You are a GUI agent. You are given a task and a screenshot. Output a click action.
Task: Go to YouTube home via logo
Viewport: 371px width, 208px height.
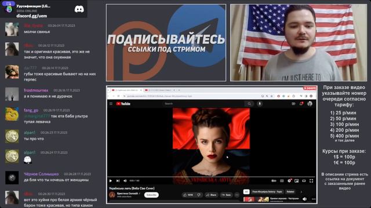point(123,103)
